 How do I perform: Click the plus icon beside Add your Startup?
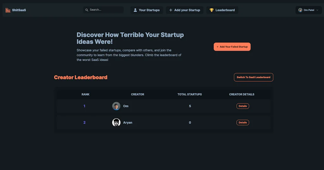[171, 10]
